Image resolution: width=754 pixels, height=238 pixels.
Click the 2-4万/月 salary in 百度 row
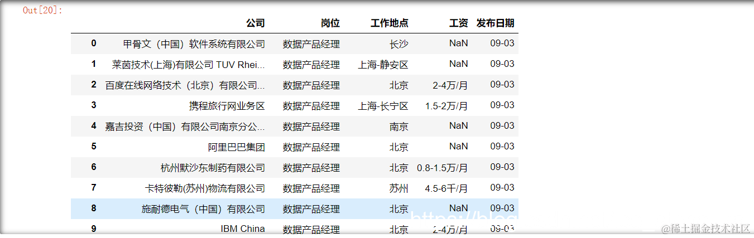(450, 85)
